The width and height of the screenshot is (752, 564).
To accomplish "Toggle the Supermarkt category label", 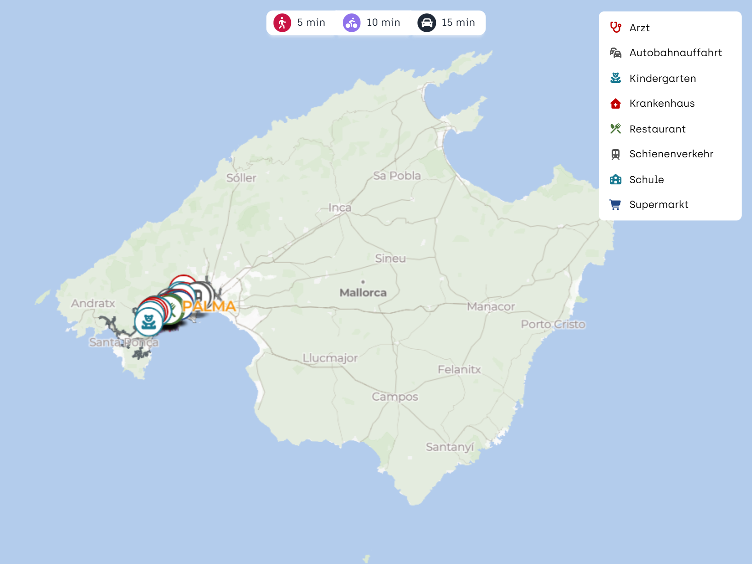I will coord(659,205).
